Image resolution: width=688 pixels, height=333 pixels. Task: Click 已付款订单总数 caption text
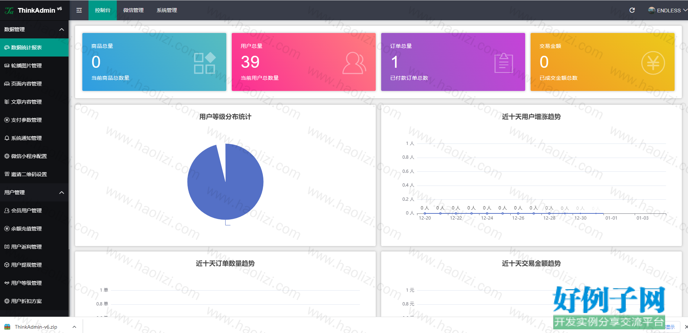tap(409, 78)
